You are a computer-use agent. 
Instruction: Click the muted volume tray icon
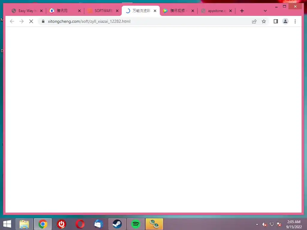264,224
